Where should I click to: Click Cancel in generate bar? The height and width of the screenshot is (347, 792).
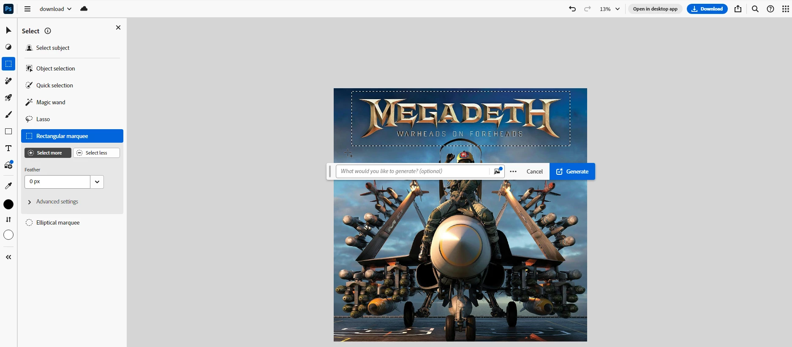(x=534, y=171)
